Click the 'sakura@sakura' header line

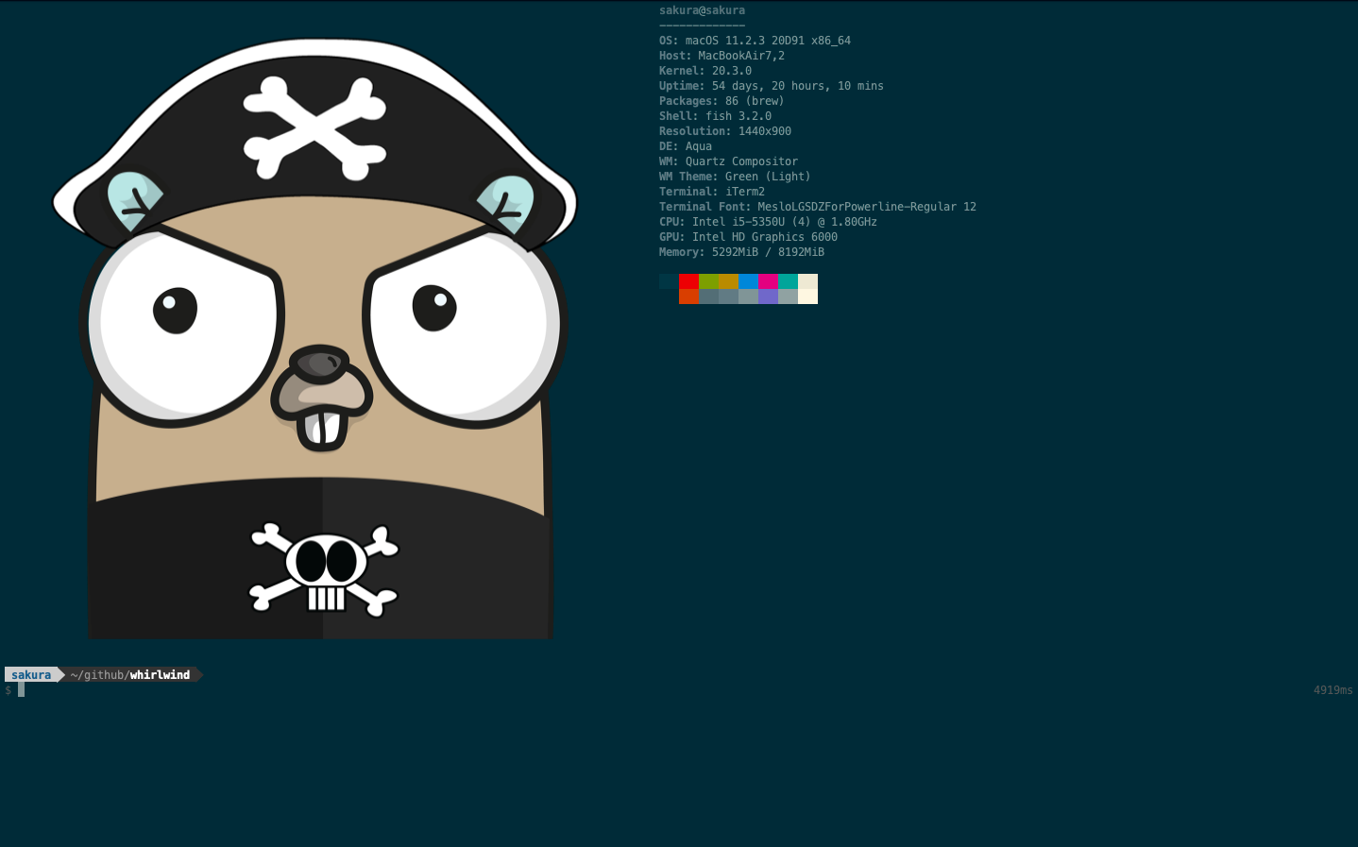702,10
